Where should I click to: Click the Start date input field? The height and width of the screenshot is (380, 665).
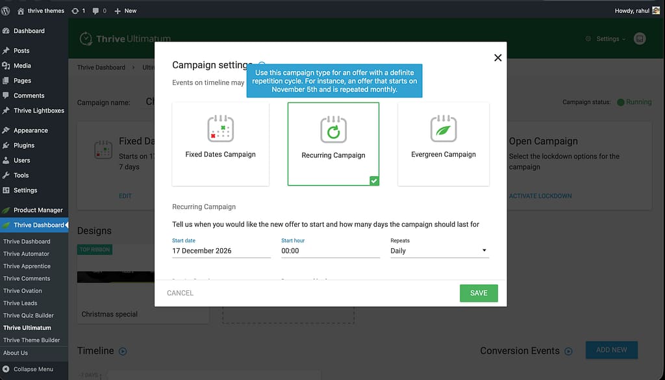pos(221,251)
